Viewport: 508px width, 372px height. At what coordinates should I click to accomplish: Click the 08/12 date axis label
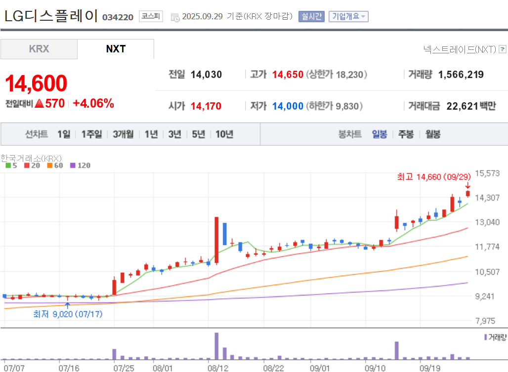(x=218, y=368)
